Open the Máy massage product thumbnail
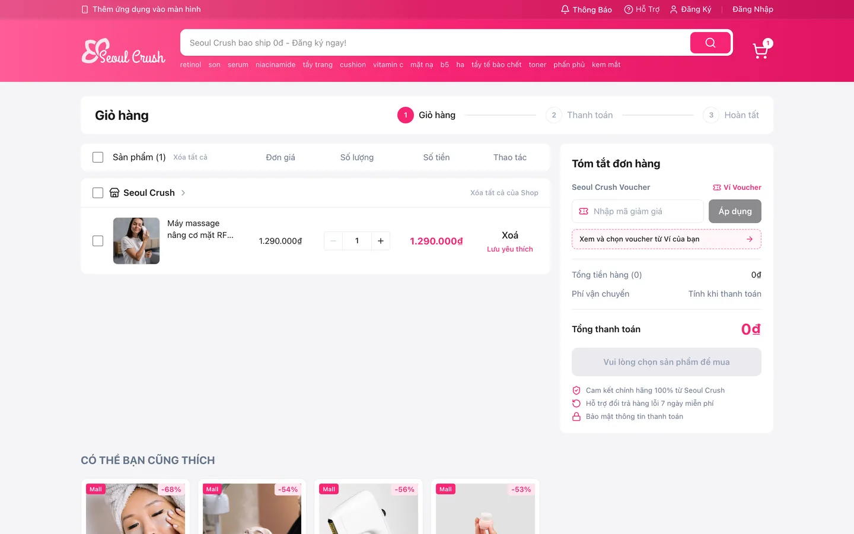Image resolution: width=854 pixels, height=534 pixels. coord(136,241)
